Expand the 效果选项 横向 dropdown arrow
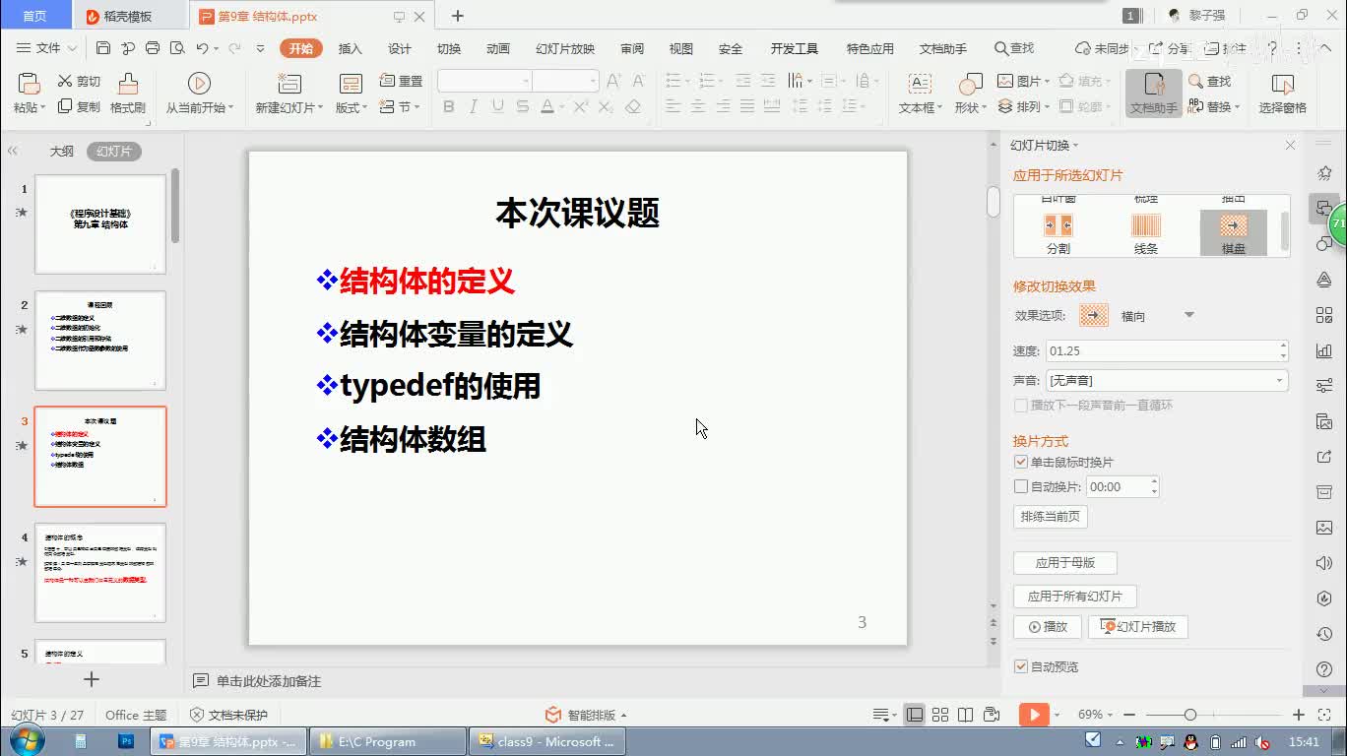 point(1188,316)
